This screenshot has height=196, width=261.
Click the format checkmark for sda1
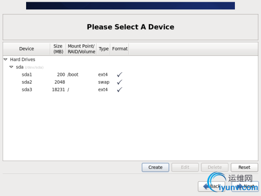[120, 75]
